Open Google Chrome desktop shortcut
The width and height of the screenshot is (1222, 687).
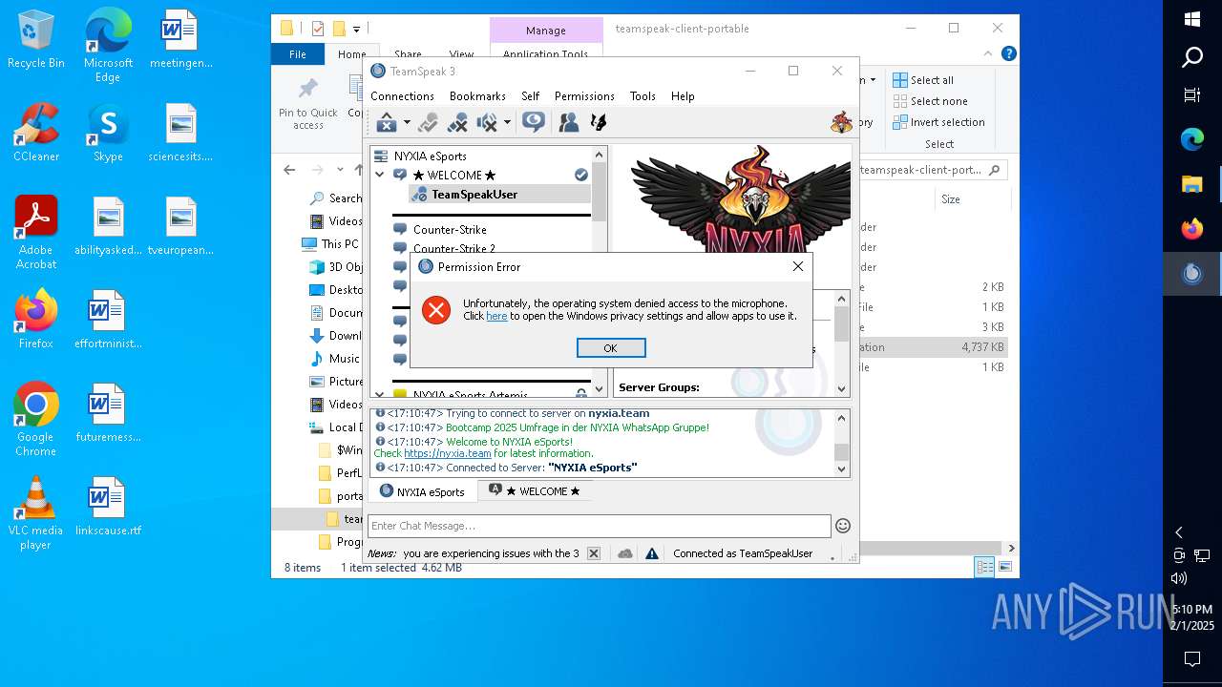[36, 420]
